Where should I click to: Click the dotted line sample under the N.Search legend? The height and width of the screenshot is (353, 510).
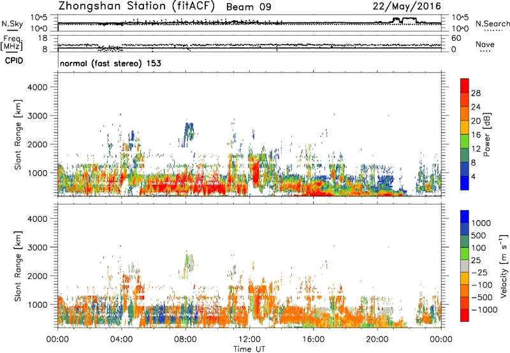(493, 30)
